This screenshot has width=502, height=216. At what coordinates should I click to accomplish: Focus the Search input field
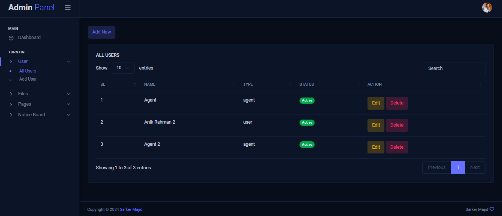tap(454, 68)
